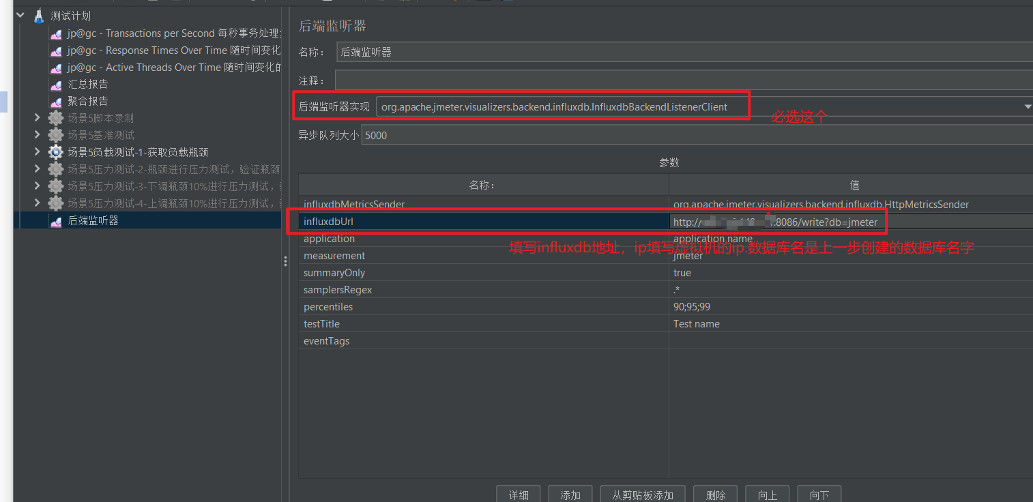Click the 异步队列大小 field showing 5000
The image size is (1033, 502).
[x=697, y=135]
